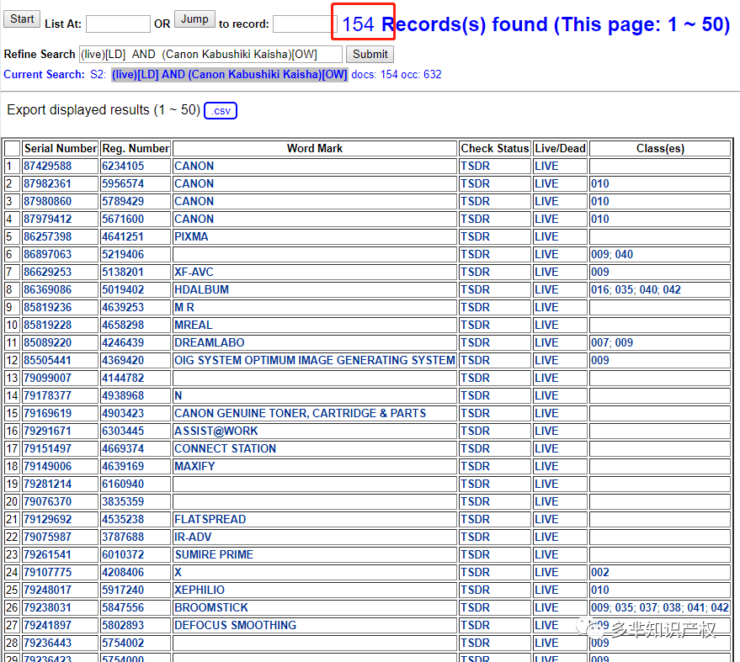Open the current search query link
740x662 pixels.
click(229, 75)
